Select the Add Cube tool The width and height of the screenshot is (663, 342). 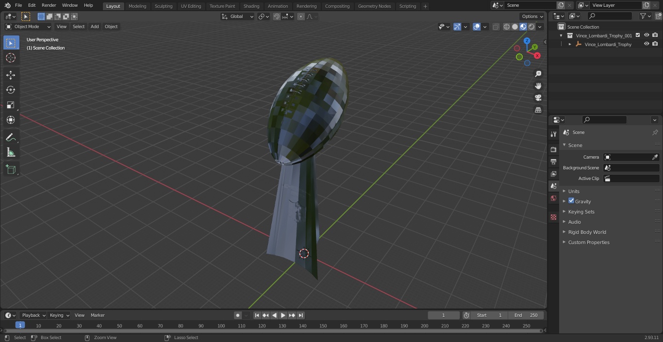click(x=11, y=169)
